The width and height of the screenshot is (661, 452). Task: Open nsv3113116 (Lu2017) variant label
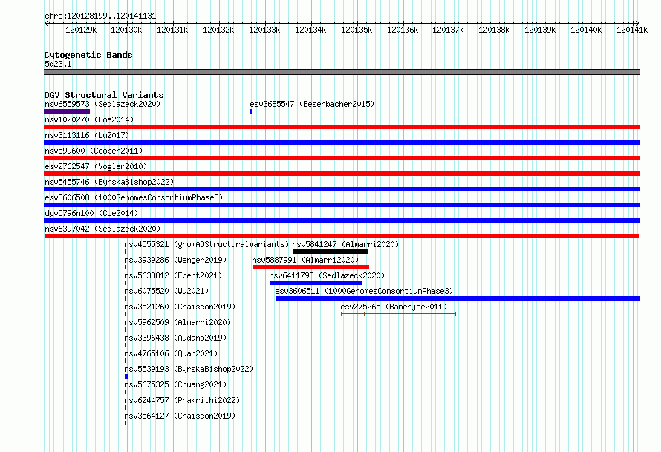[x=87, y=135]
